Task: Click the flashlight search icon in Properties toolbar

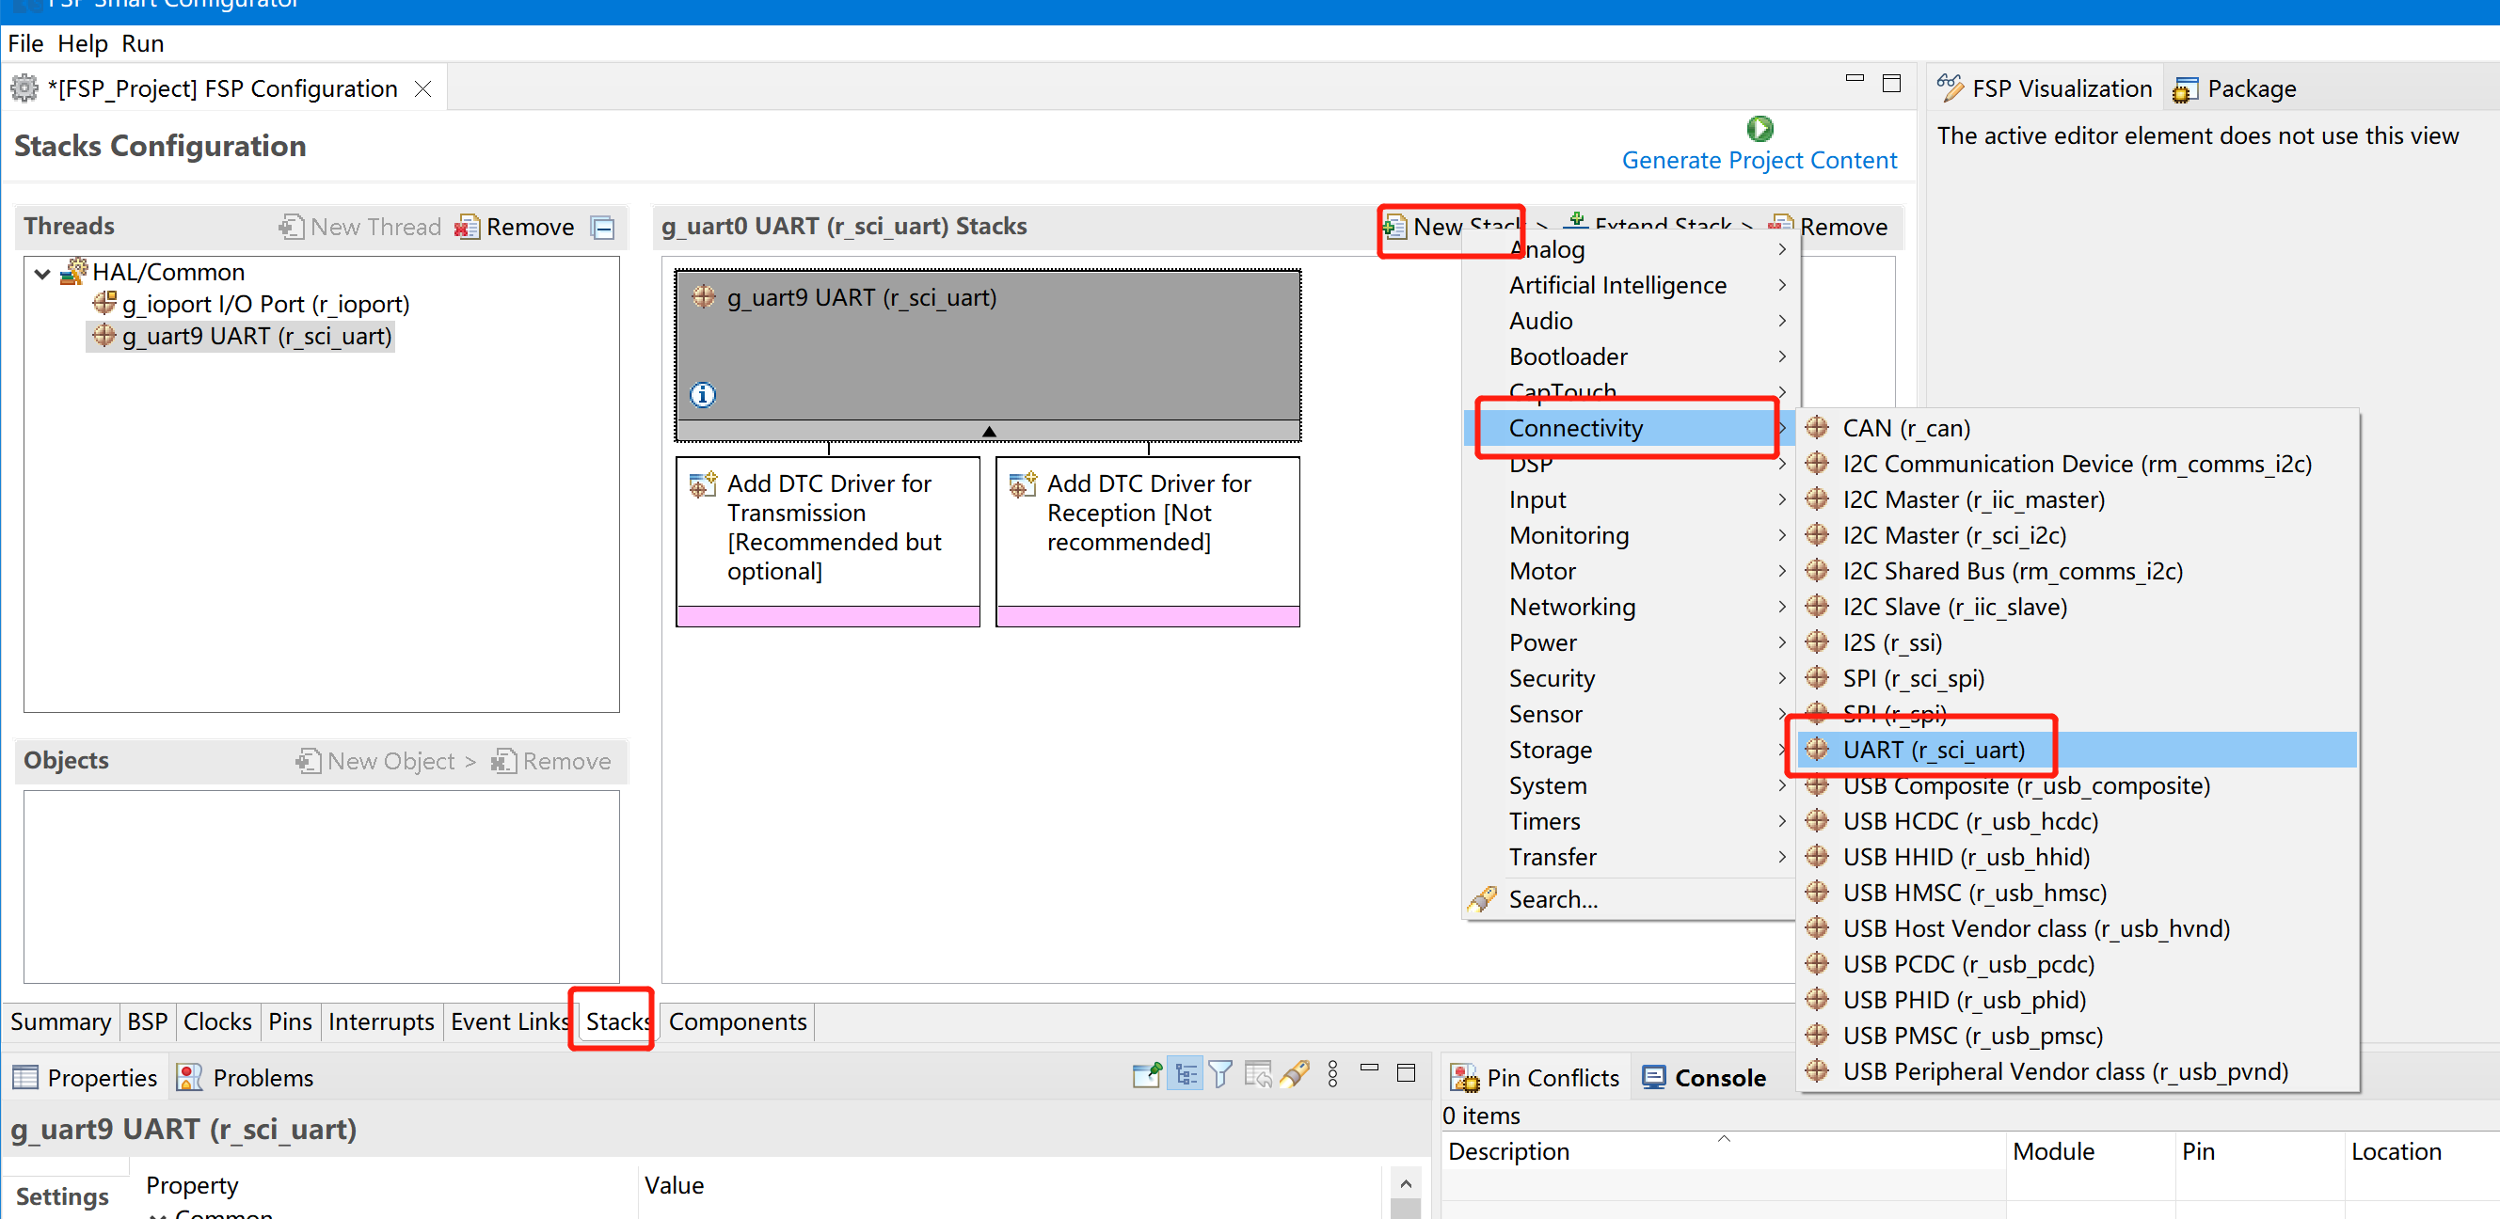Action: 1295,1074
